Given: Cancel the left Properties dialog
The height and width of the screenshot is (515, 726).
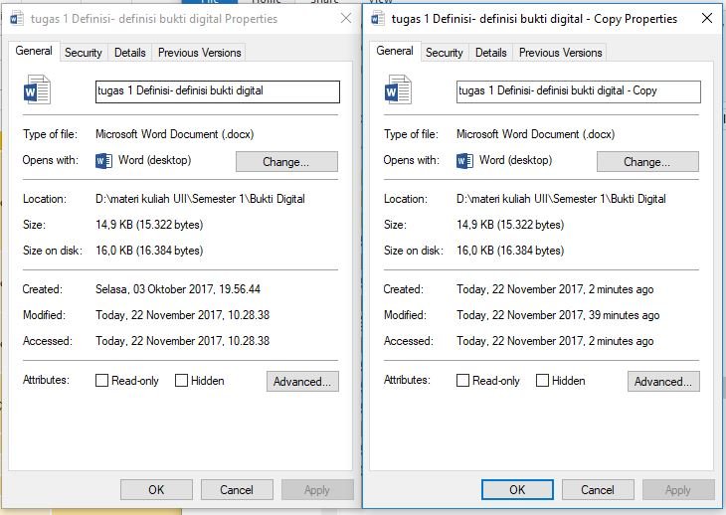Looking at the screenshot, I should pos(237,489).
